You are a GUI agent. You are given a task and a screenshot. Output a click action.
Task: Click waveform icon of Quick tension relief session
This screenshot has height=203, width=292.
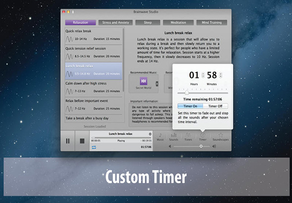69,56
